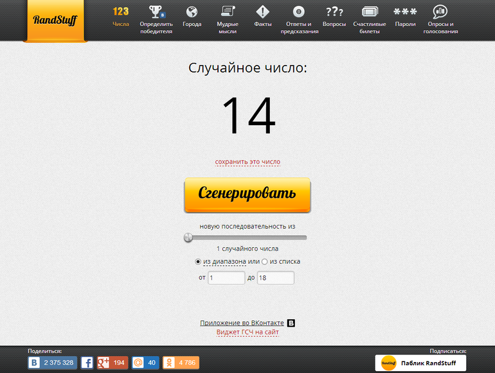Open the globe icon for Города
This screenshot has width=495, height=373.
[192, 12]
